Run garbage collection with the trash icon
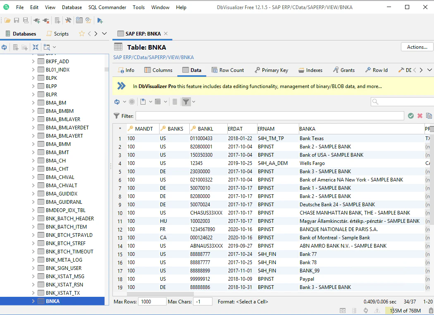This screenshot has width=434, height=315. [x=431, y=310]
